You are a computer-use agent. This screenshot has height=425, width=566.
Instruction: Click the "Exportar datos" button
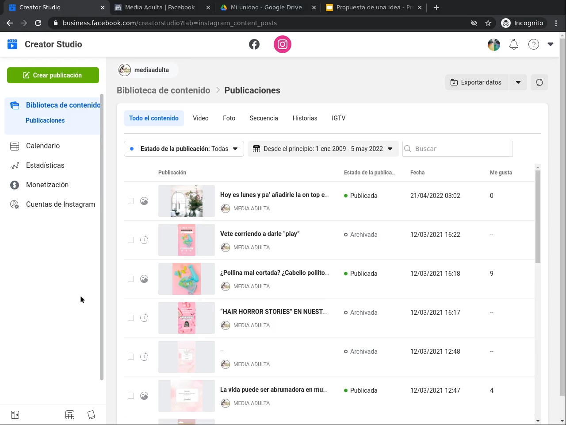click(477, 82)
